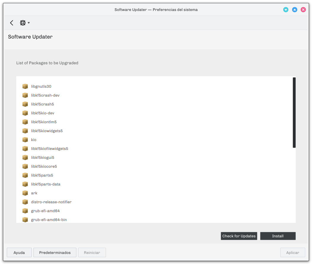Select the libkf5kiofilewidgets5 package name
Viewport: 312px width, 264px height.
pyautogui.click(x=49, y=149)
